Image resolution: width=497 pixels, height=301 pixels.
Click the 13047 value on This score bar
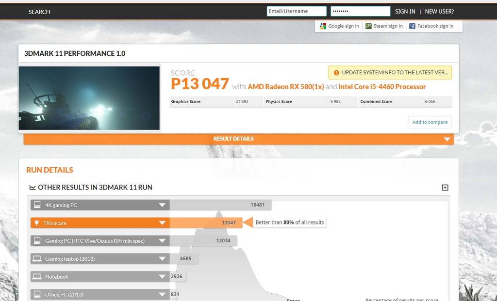coord(229,223)
